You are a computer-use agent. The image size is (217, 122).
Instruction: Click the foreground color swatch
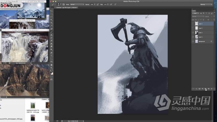[x=51, y=72]
